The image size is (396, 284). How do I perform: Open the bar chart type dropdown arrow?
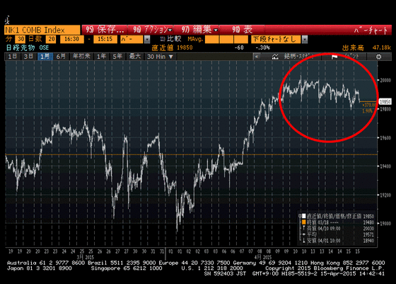click(x=147, y=39)
